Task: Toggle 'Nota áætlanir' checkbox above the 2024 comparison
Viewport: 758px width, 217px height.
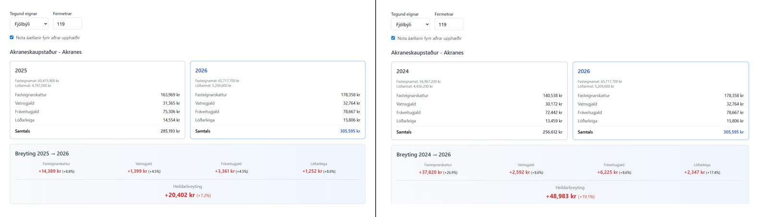Action: pyautogui.click(x=393, y=38)
